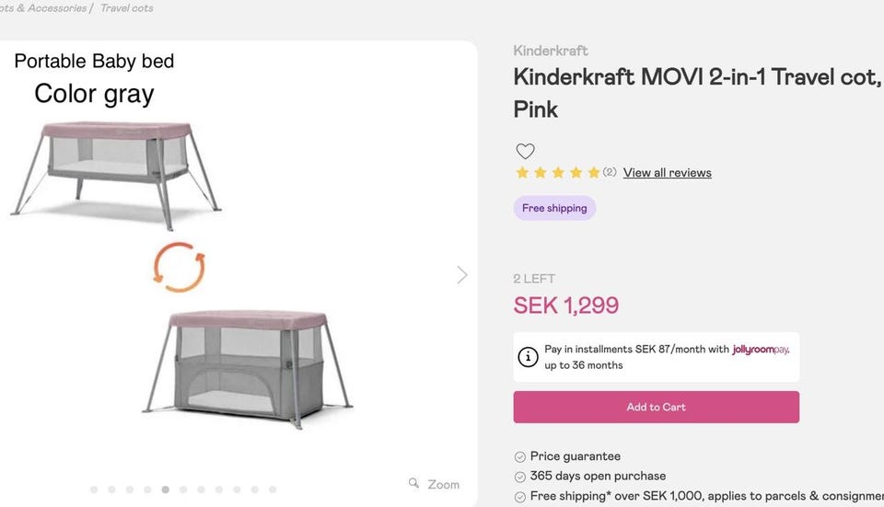Open the Travel cots breadcrumb
Viewport: 884px width, 507px height.
click(x=127, y=8)
